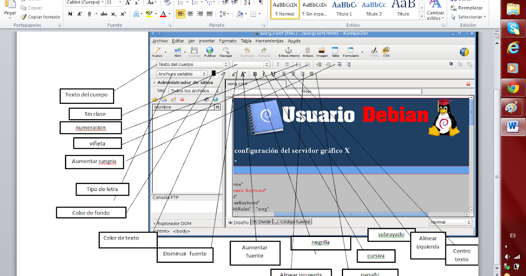526x276 pixels.
Task: Click the Aa change case icon in Word
Action: (x=151, y=3)
